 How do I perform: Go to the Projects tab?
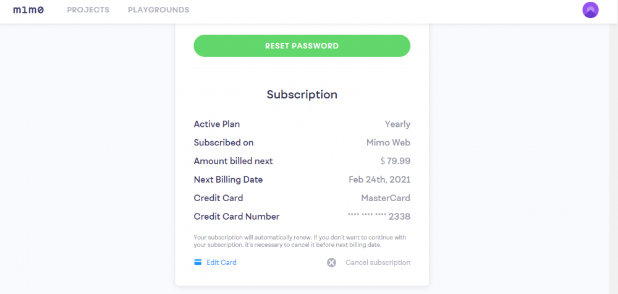88,10
